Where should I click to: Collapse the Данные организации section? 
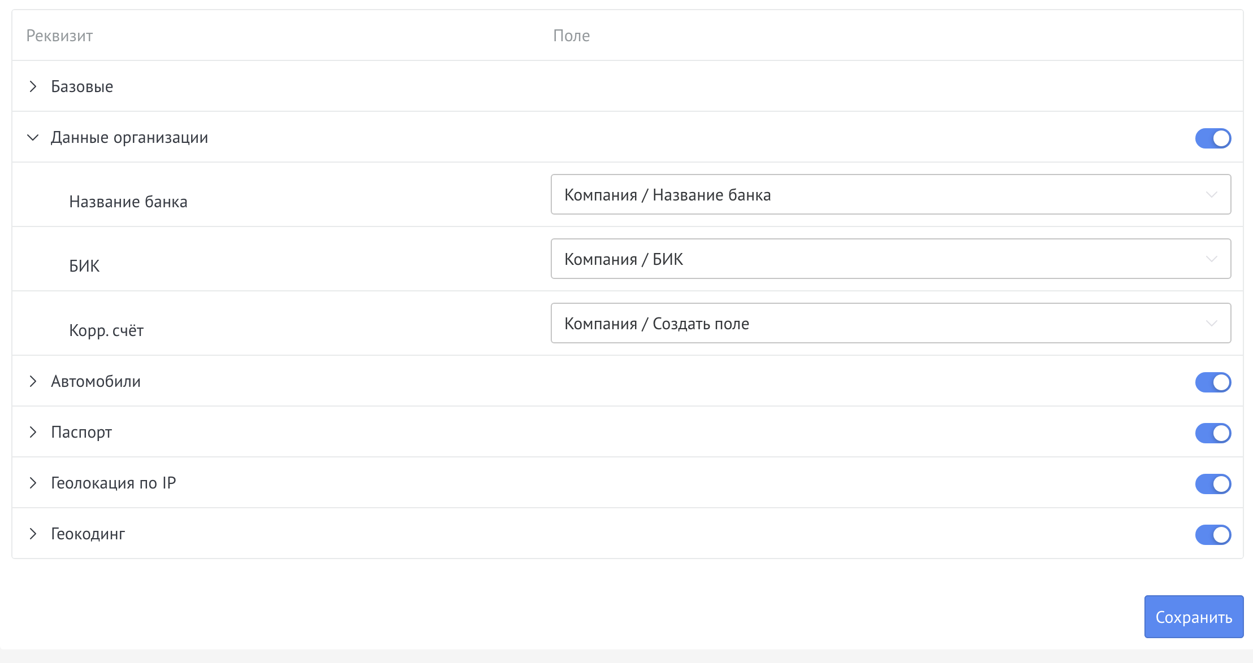coord(33,137)
